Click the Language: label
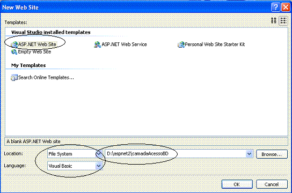The image size is (292, 193). [14, 166]
